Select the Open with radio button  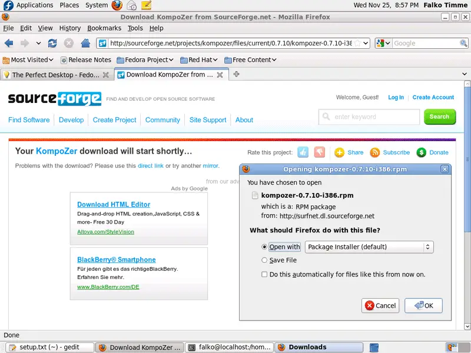click(264, 247)
